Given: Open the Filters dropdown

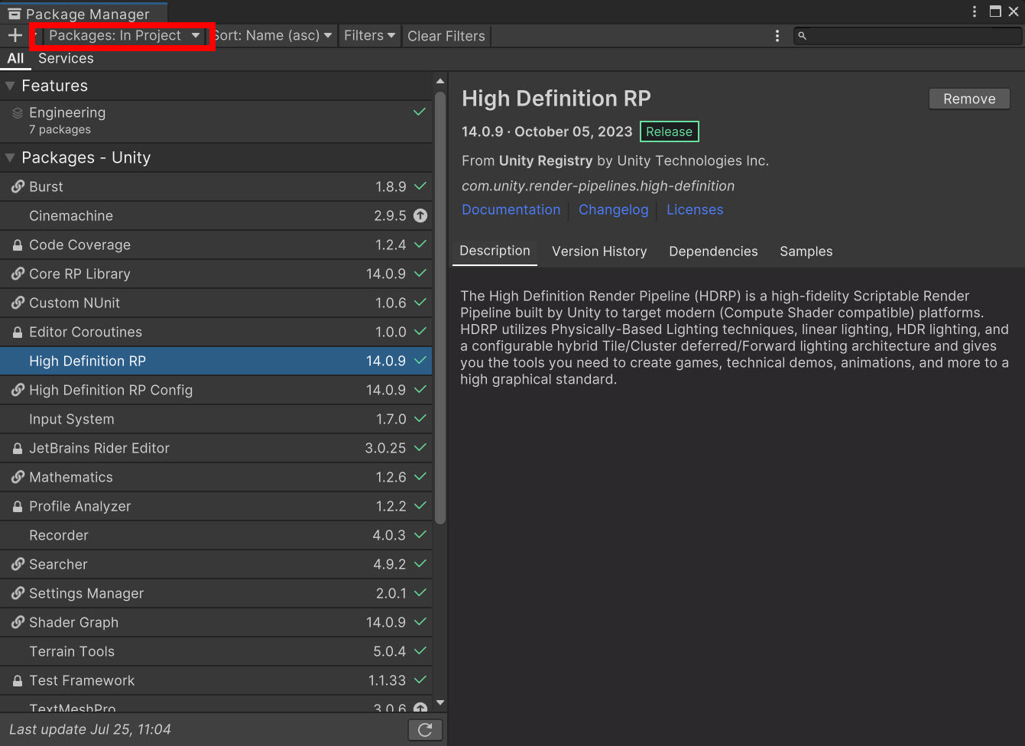Looking at the screenshot, I should pos(369,36).
